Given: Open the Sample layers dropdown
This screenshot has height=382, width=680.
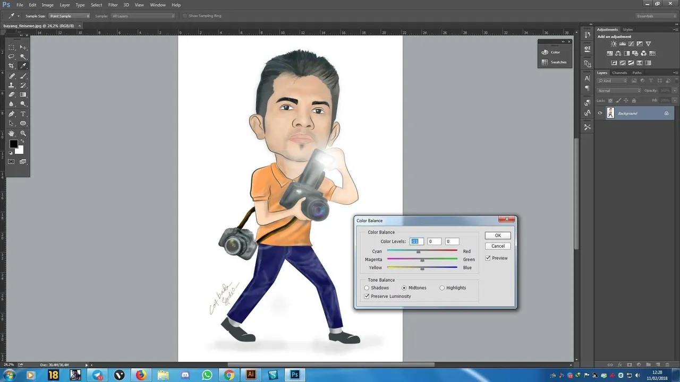Looking at the screenshot, I should click(142, 16).
